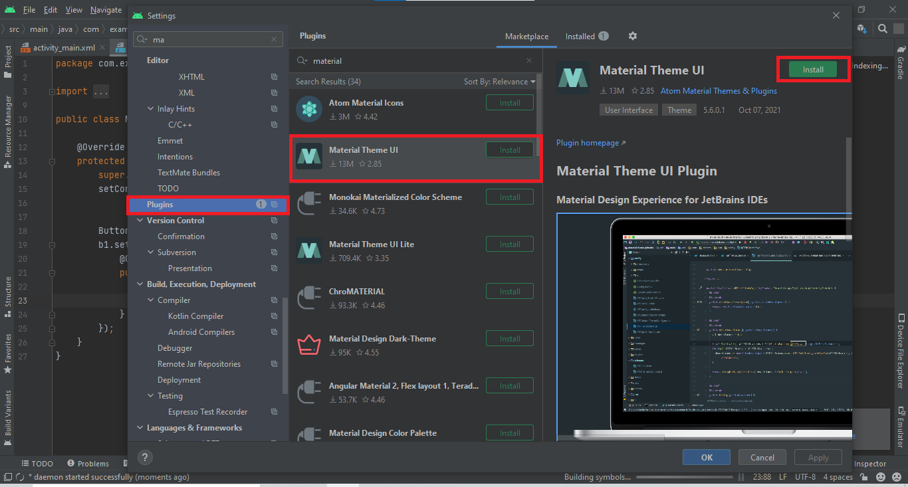Clear the 'material' plugin search text
The image size is (908, 487).
529,60
